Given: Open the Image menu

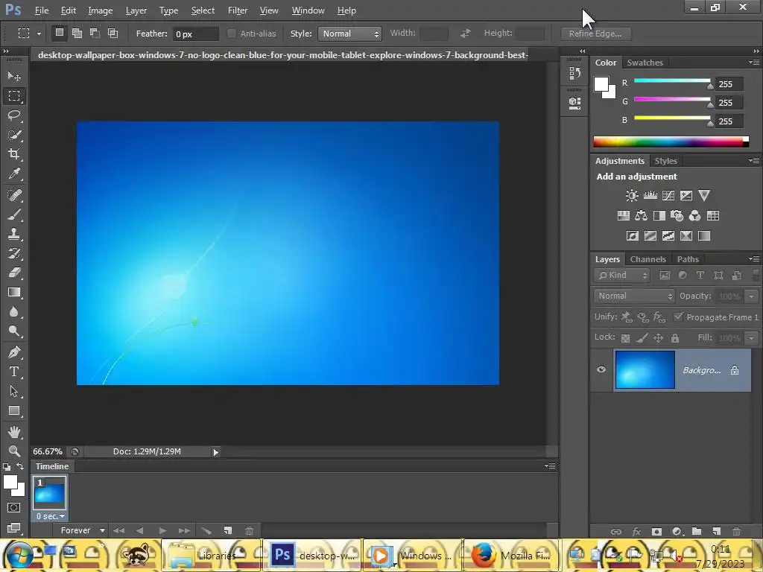Looking at the screenshot, I should coord(101,10).
